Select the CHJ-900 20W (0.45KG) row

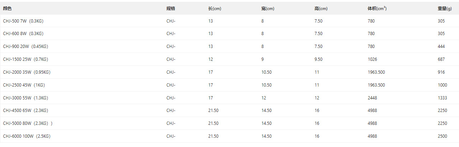(x=229, y=46)
